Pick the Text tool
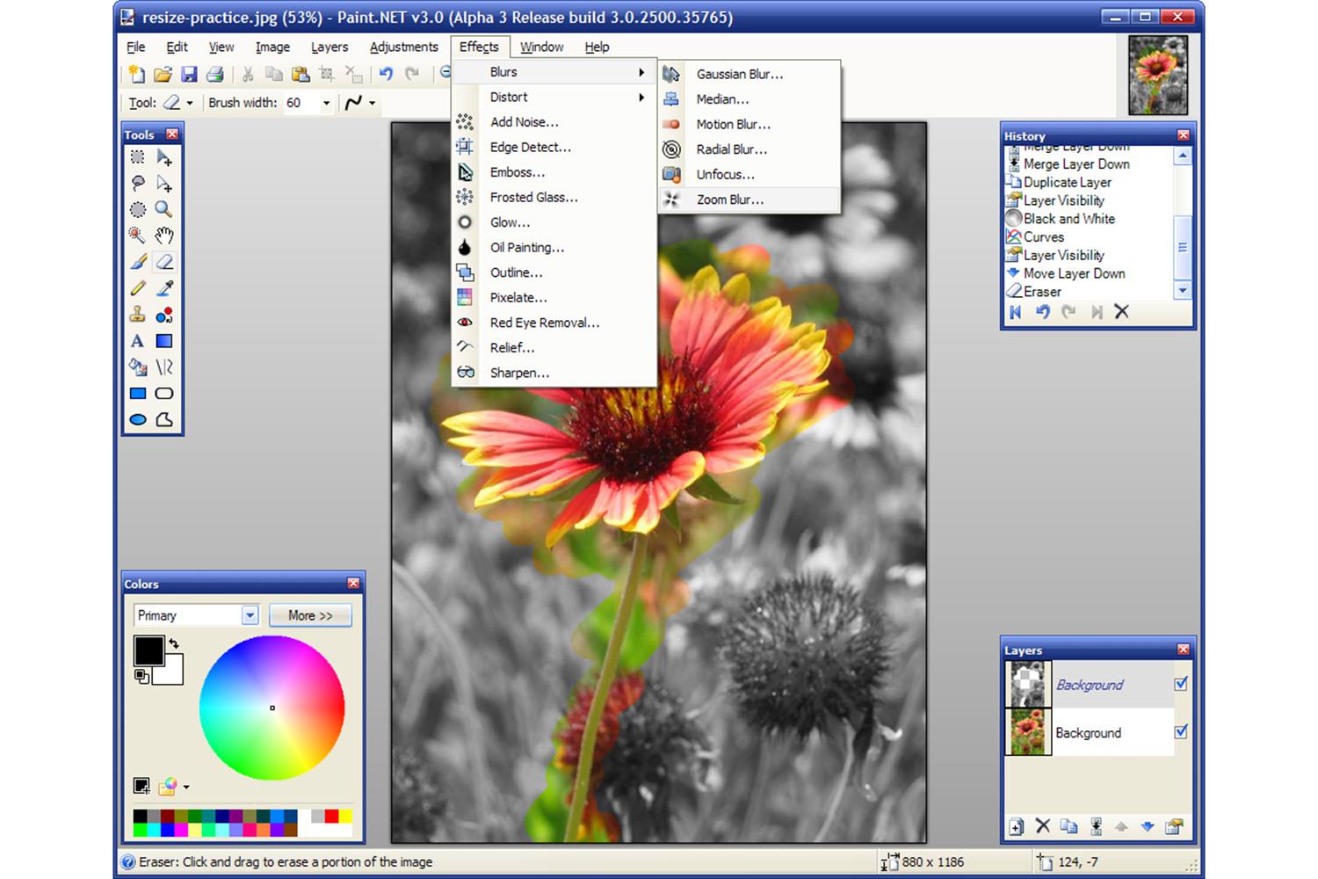 pos(137,341)
